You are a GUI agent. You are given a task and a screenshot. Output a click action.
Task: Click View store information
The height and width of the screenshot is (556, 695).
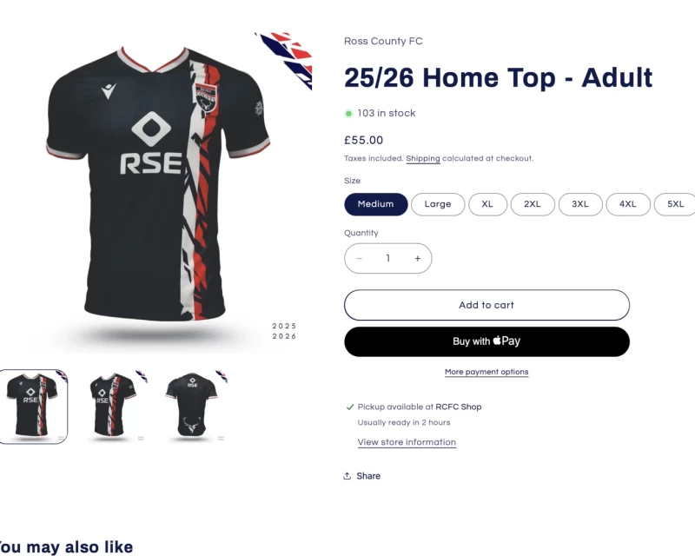(406, 442)
